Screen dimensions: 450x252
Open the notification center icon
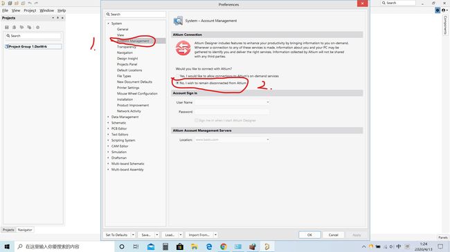[x=440, y=246]
